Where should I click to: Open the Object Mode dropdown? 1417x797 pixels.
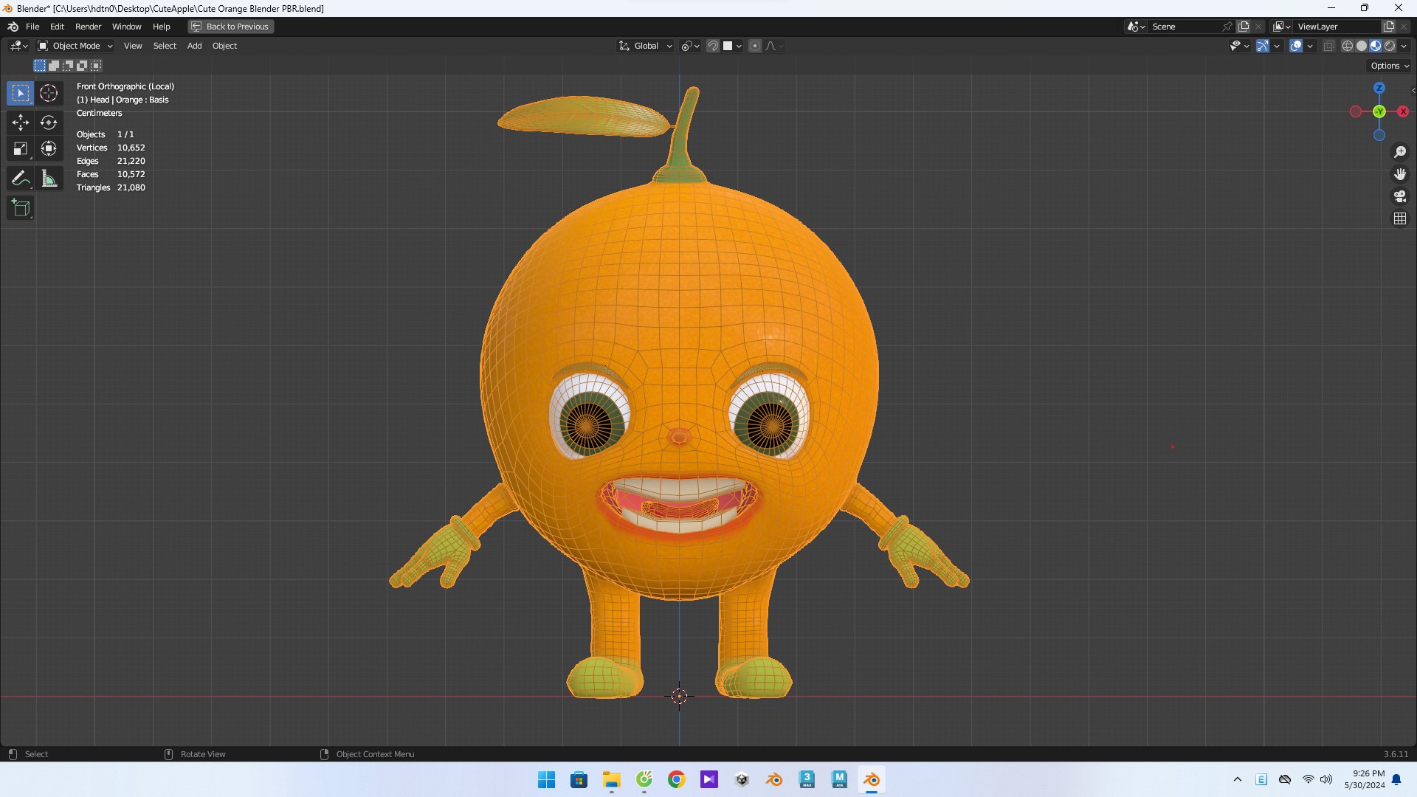(x=75, y=46)
